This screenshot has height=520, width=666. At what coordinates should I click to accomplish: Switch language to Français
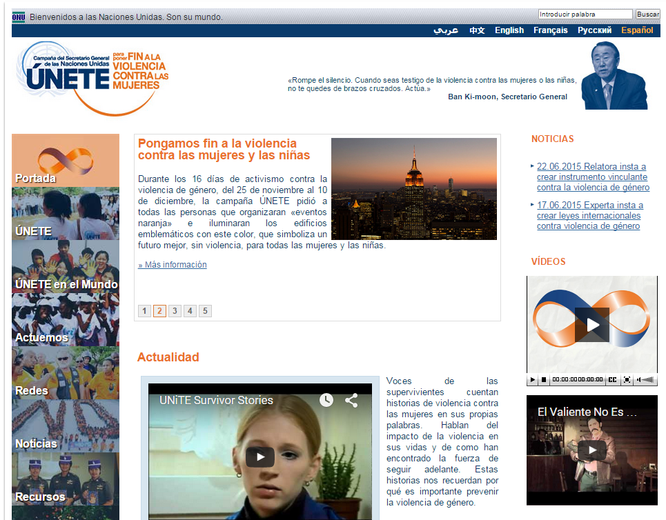(x=551, y=30)
